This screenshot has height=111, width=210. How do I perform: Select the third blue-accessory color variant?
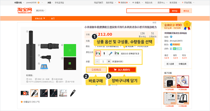click(x=111, y=54)
